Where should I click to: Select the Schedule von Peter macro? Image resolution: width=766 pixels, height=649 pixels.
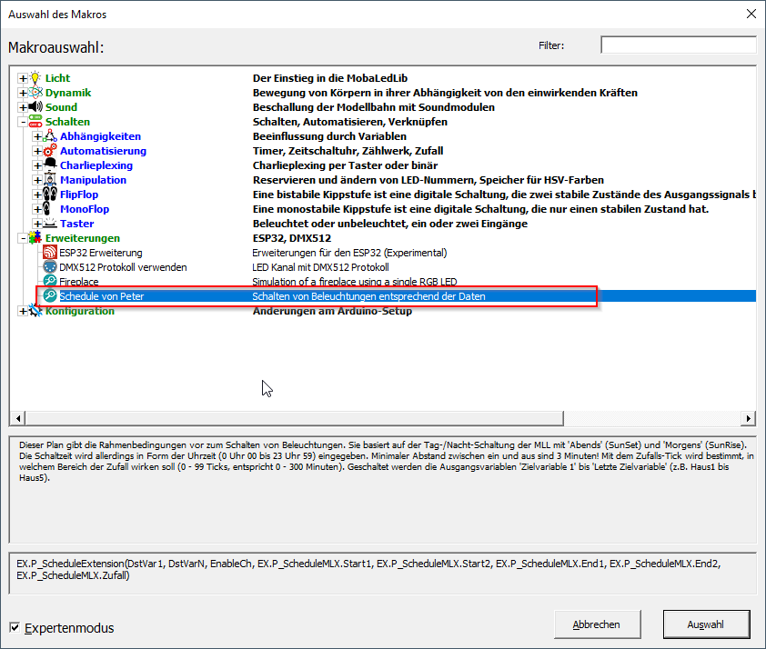point(101,296)
